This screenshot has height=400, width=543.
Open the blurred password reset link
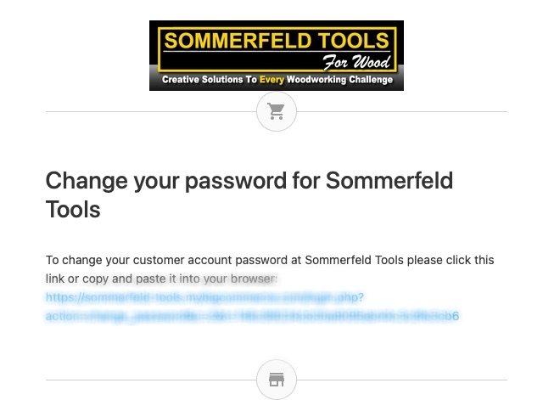point(252,307)
